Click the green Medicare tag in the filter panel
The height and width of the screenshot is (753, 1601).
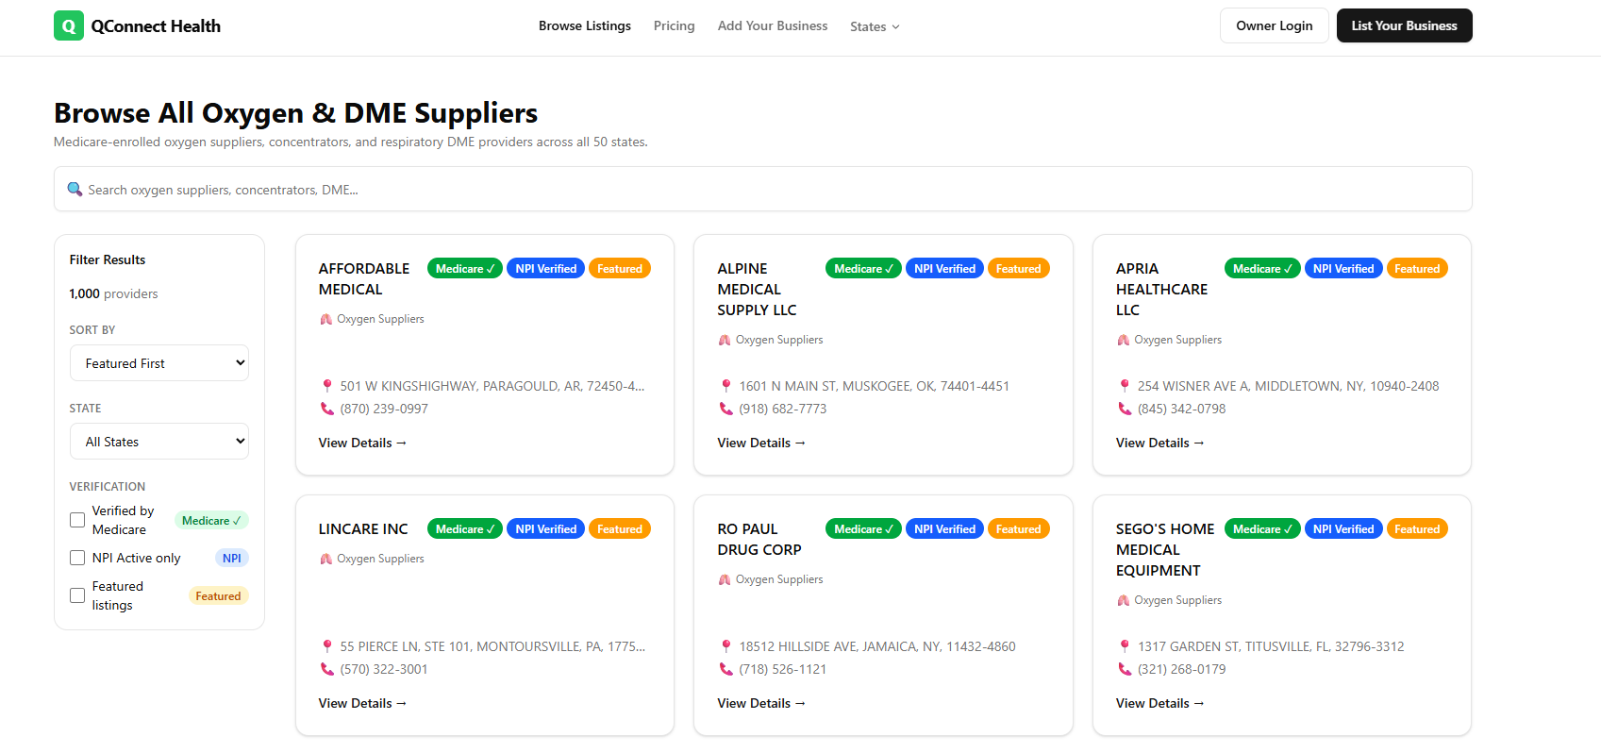point(211,521)
